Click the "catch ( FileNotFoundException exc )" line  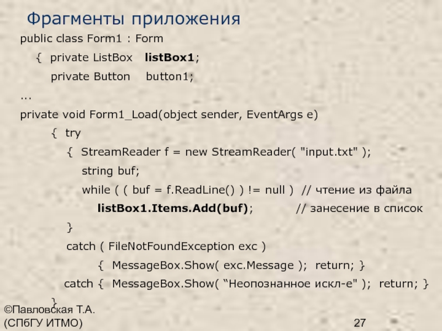pos(166,246)
